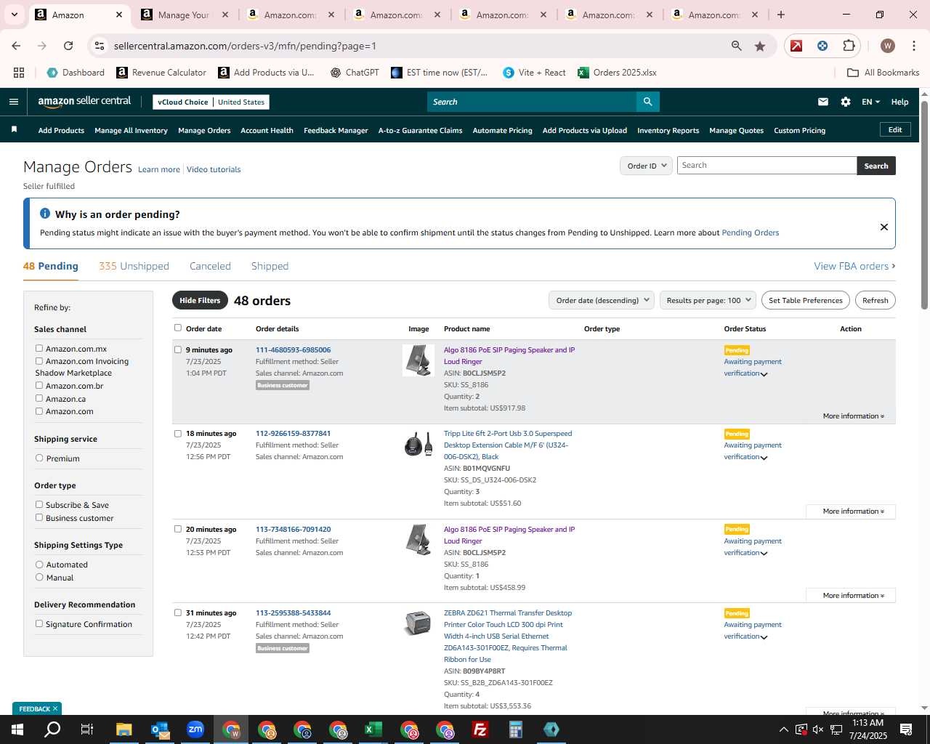Click the info icon beside 'Why is an order pending?'

[45, 214]
